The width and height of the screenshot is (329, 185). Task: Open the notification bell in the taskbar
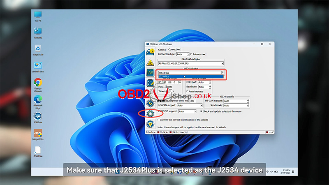[293, 171]
